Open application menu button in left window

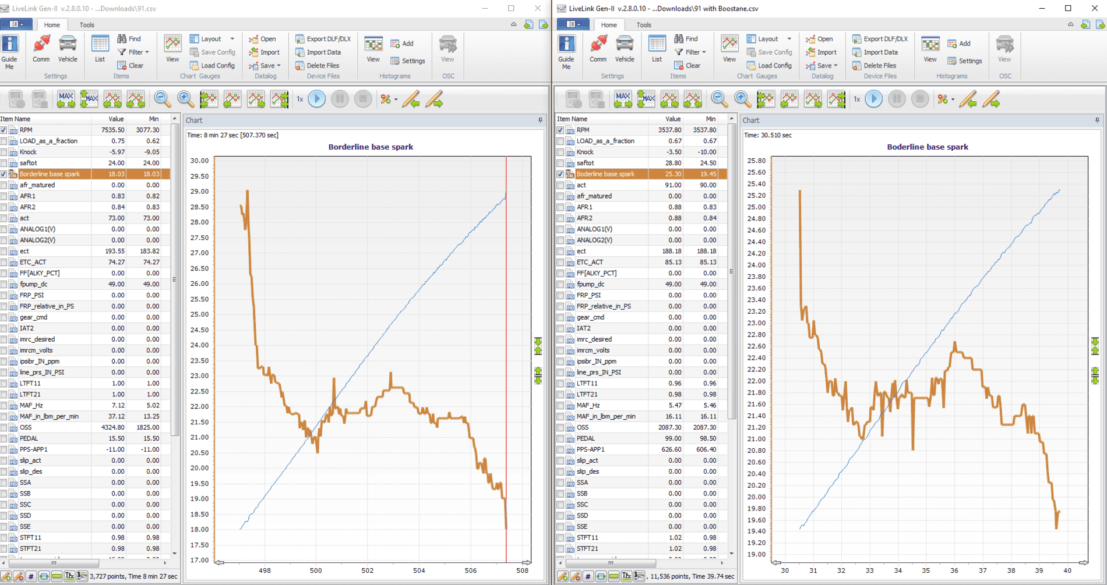(x=16, y=24)
